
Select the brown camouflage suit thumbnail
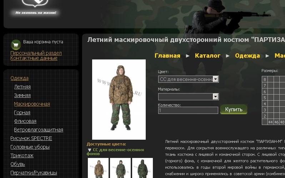click(98, 168)
